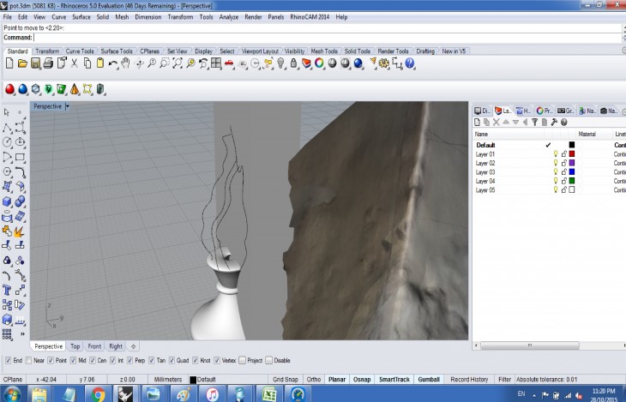
Task: Click the Print icon in the toolbar
Action: click(49, 63)
